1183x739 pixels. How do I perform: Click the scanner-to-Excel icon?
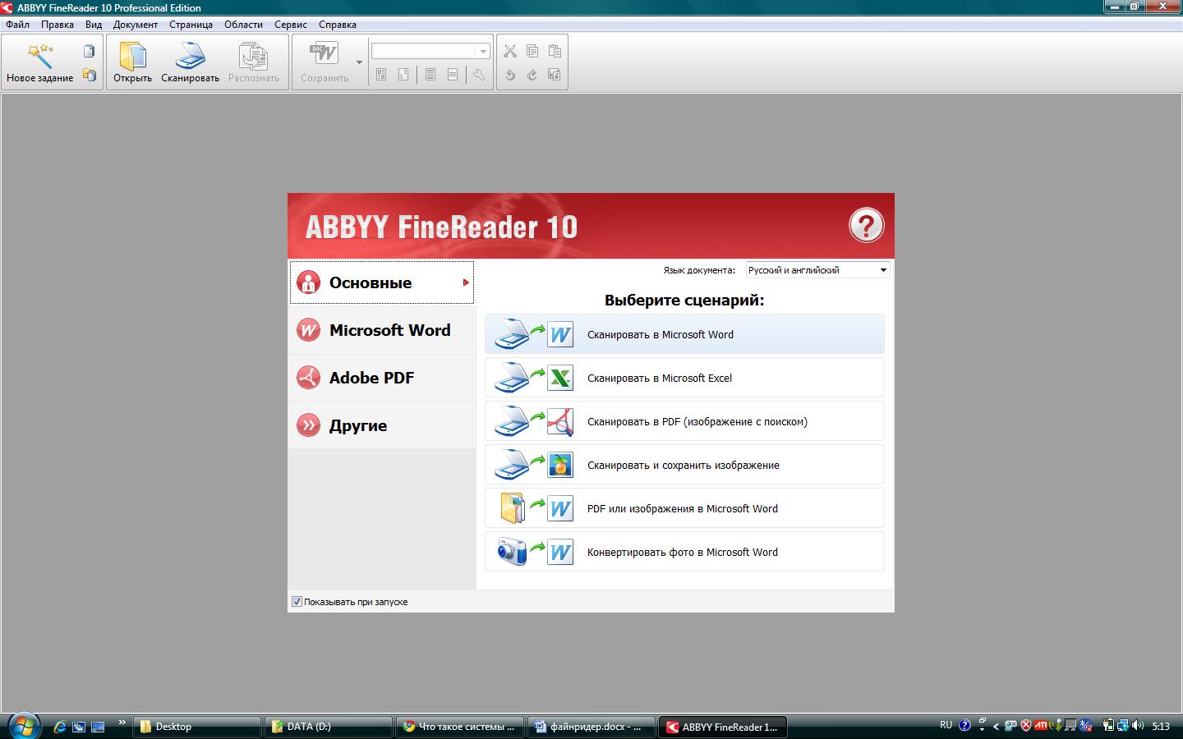tap(534, 378)
